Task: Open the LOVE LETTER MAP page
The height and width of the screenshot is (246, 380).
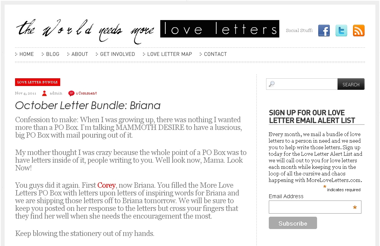Action: click(x=169, y=54)
